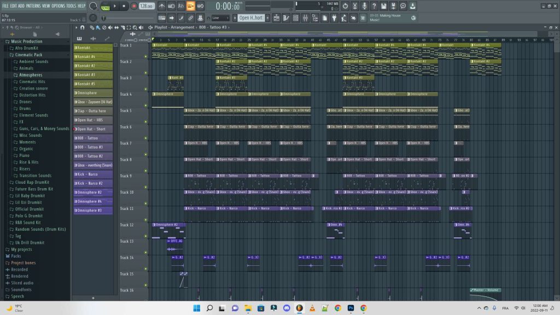560x315 pixels.
Task: Collapse the Cinematic Pack folder
Action: click(28, 55)
